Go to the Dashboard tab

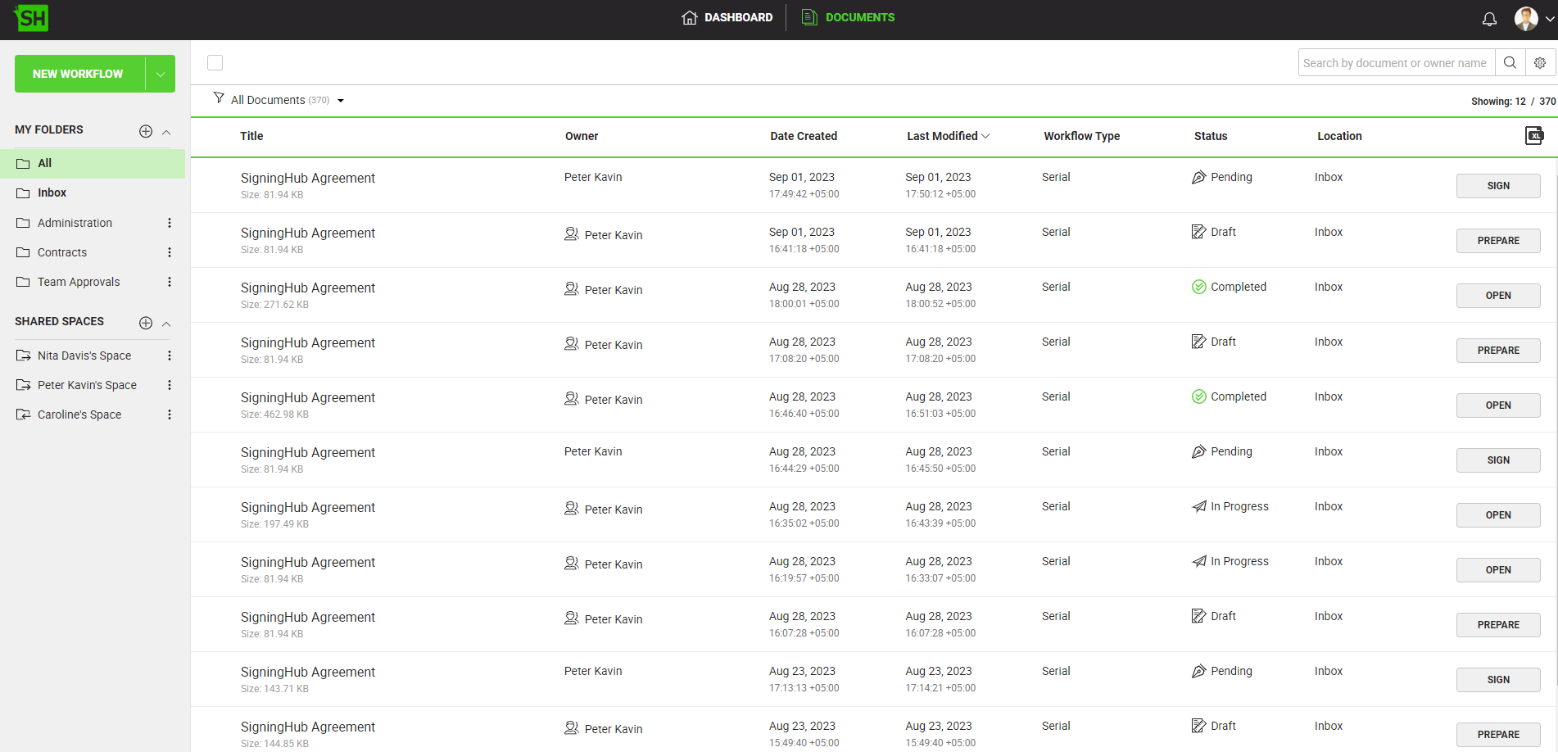[727, 17]
